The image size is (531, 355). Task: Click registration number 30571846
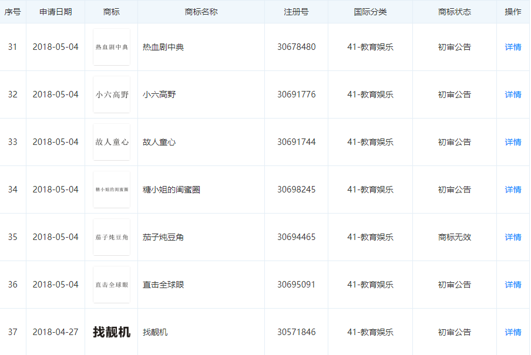point(296,332)
